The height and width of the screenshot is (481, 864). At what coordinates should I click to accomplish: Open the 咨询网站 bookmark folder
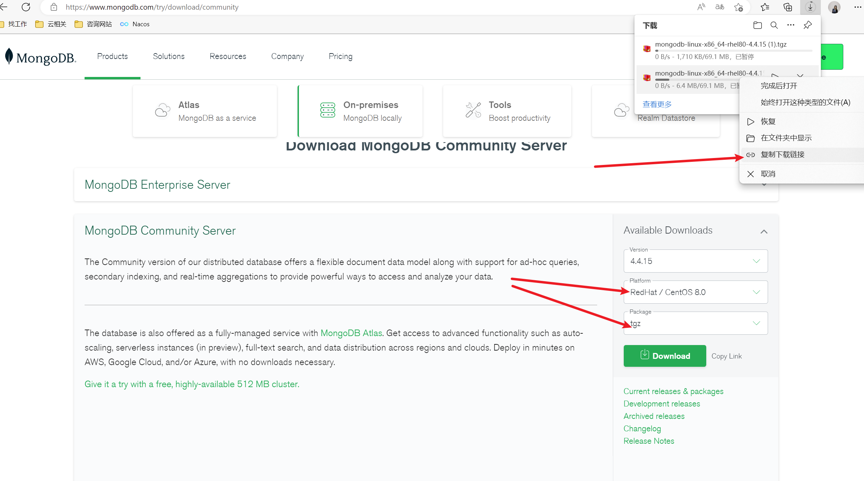(x=93, y=24)
